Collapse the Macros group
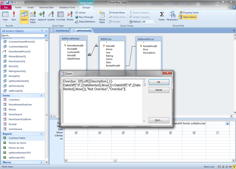This screenshot has width=236, height=169. tap(41, 162)
